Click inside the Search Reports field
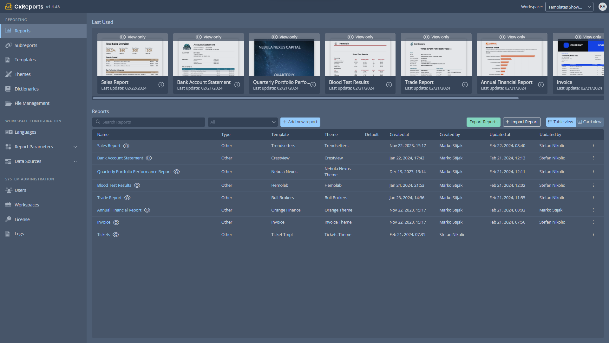 click(x=148, y=122)
